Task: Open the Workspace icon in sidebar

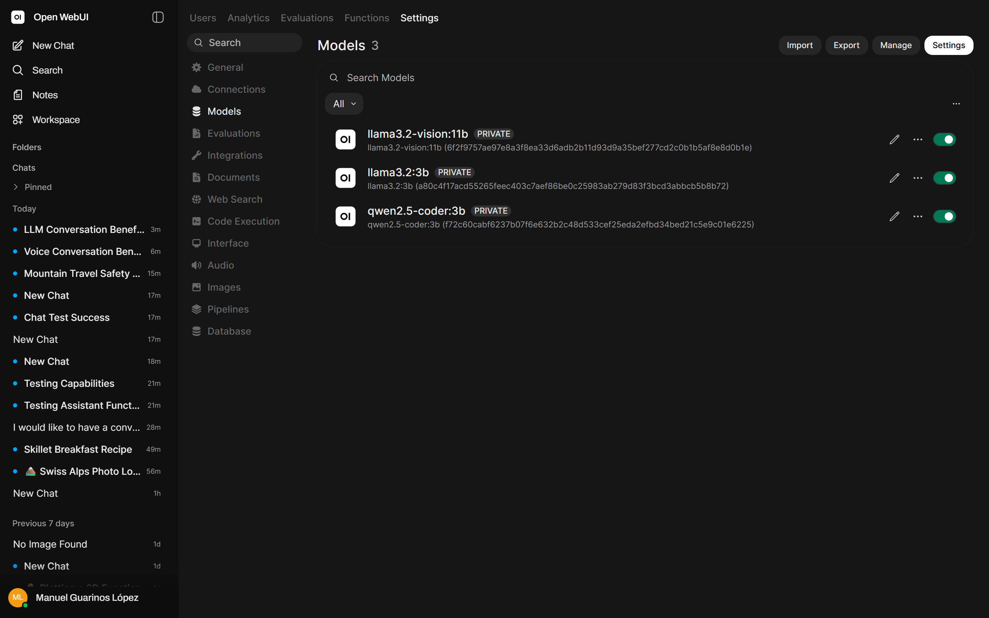Action: 18,120
